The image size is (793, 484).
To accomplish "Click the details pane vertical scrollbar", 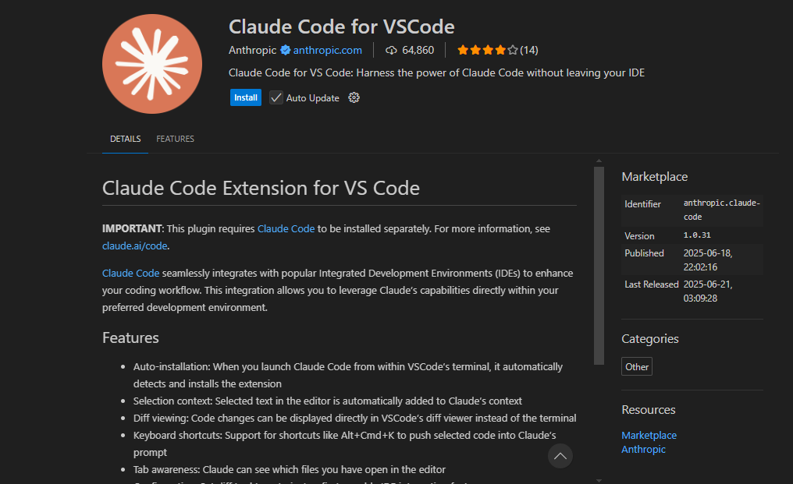I will (x=599, y=266).
